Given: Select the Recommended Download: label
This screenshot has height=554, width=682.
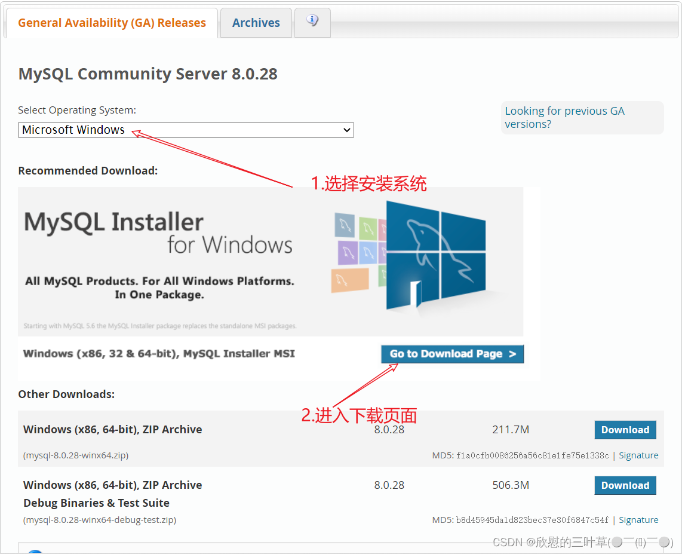Looking at the screenshot, I should (88, 170).
